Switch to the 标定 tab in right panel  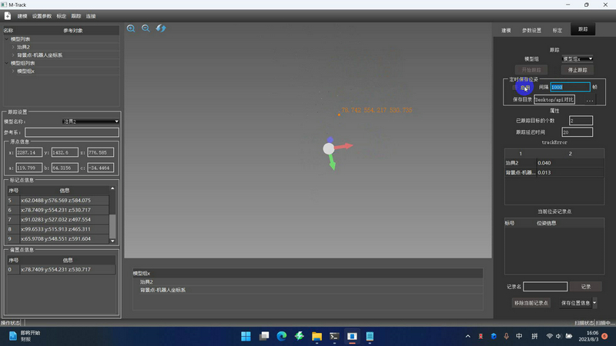[557, 30]
